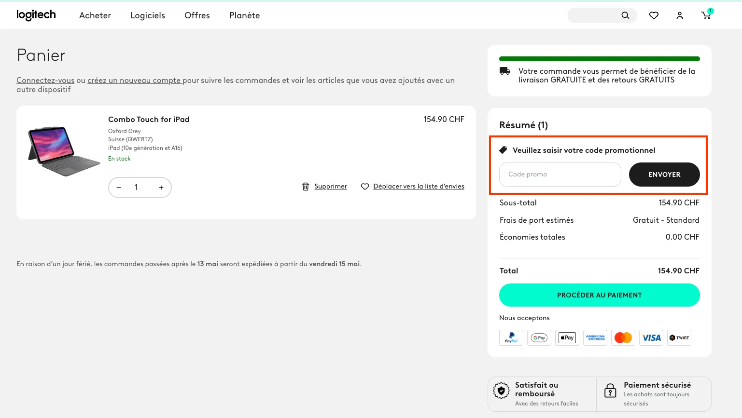Select the Visa payment icon
This screenshot has width=742, height=418.
(x=651, y=337)
